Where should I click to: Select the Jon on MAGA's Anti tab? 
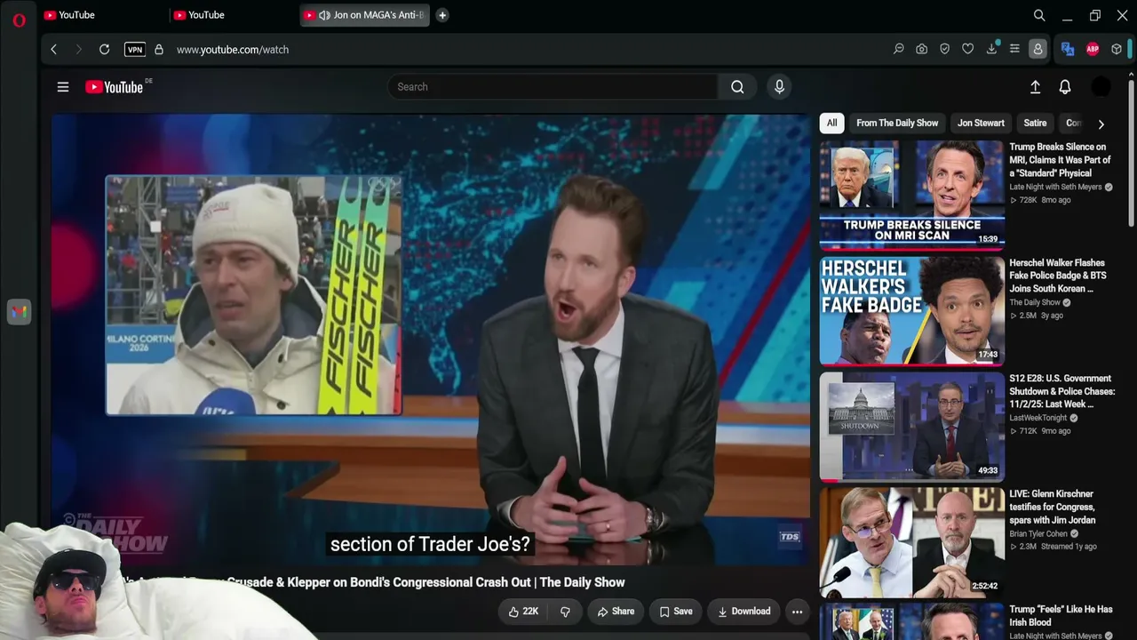365,15
